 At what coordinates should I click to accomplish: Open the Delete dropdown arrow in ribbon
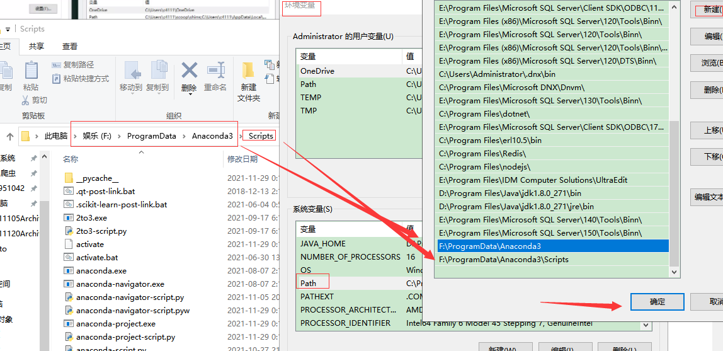click(x=190, y=95)
